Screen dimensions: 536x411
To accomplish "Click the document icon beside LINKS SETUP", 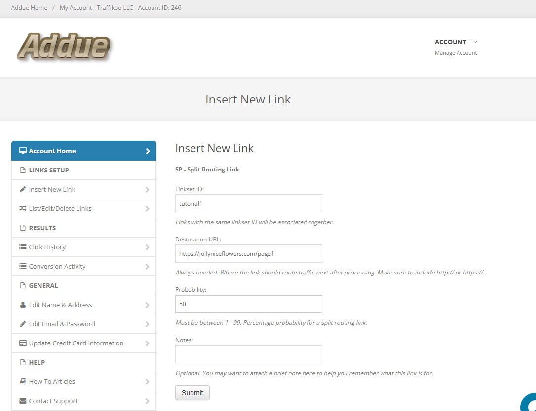I will (23, 170).
